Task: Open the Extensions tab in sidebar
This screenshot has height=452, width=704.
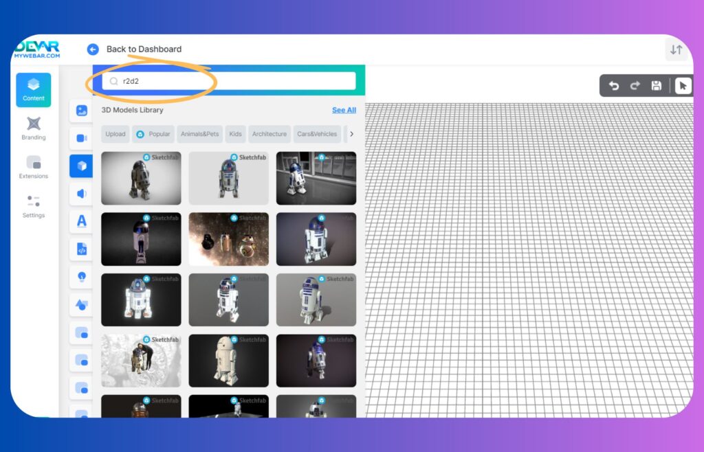Action: [33, 167]
